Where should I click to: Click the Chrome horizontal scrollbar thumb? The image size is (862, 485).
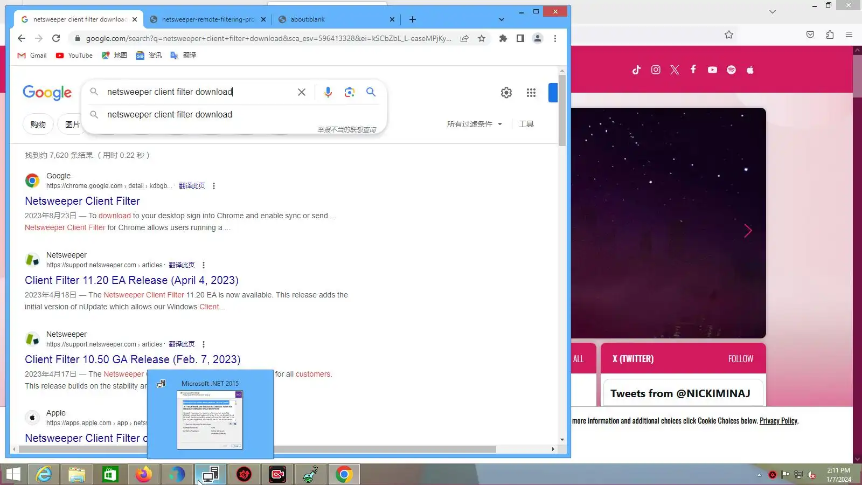[257, 449]
